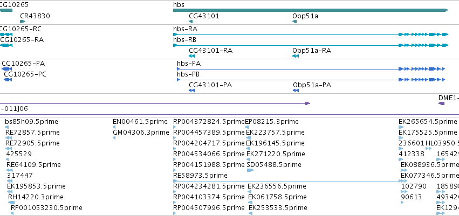Screen dimensions: 459x216
Task: Open the hbs-RB transcript label
Action: 184,40
